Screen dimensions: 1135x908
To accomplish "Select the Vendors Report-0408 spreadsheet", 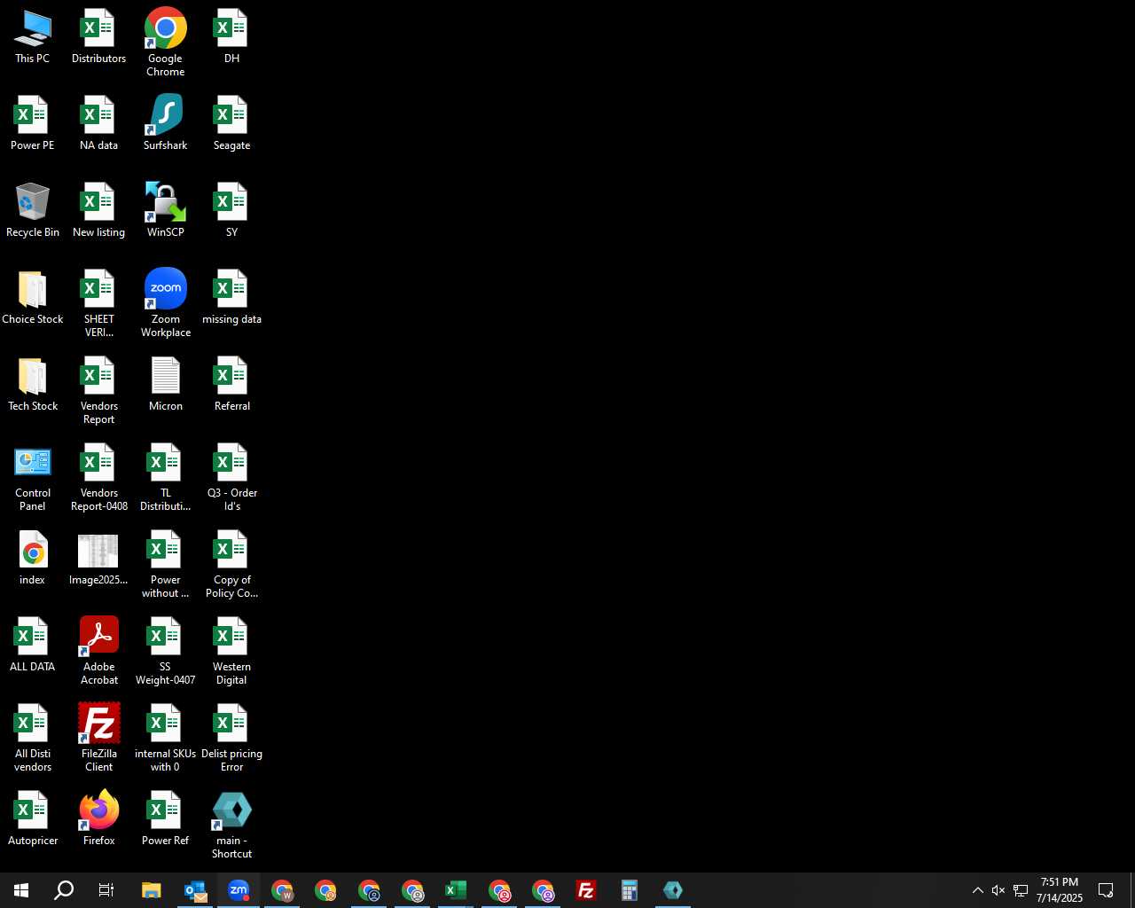I will point(98,477).
